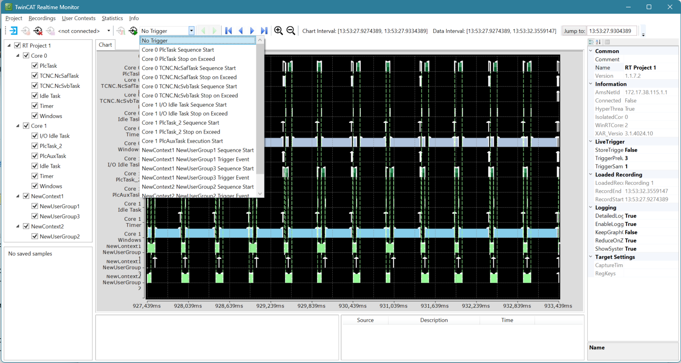Toggle the Core 0 checkbox
The width and height of the screenshot is (681, 363).
tap(26, 56)
